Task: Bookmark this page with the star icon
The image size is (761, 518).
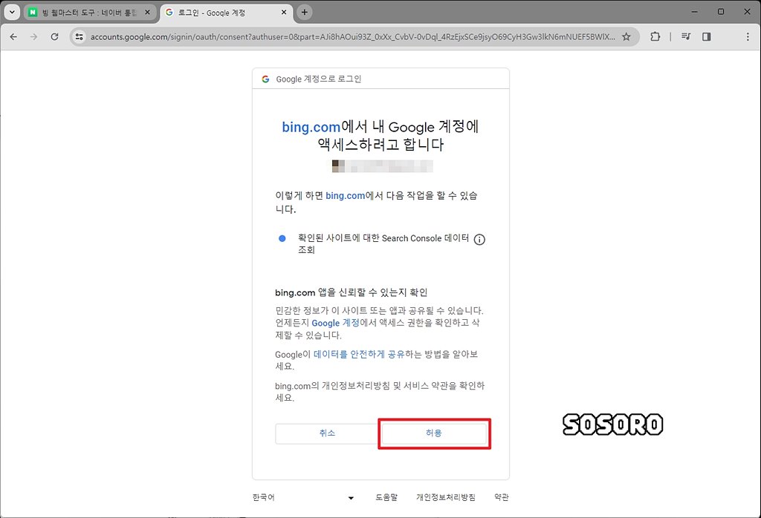Action: [626, 36]
